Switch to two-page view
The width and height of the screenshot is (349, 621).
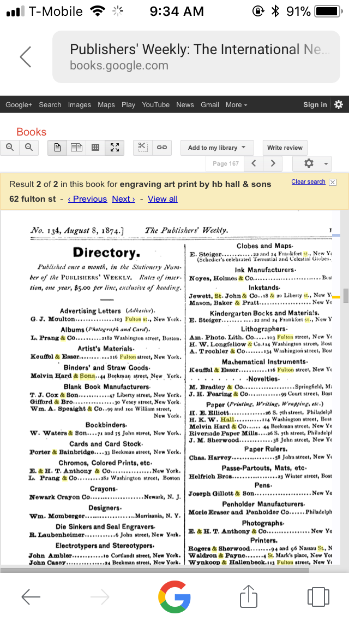pyautogui.click(x=76, y=148)
